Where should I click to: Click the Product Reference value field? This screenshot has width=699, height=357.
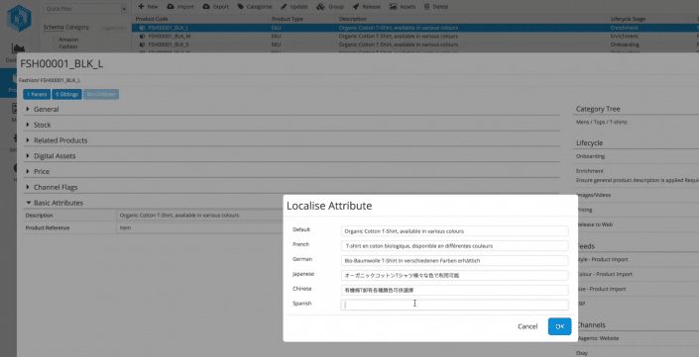(199, 227)
